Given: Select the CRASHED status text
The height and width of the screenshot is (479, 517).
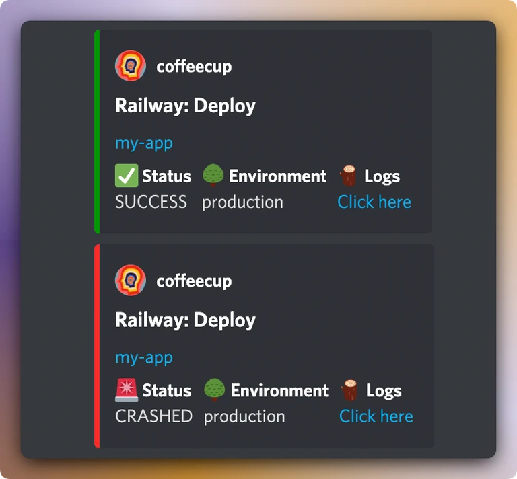Looking at the screenshot, I should pos(153,416).
